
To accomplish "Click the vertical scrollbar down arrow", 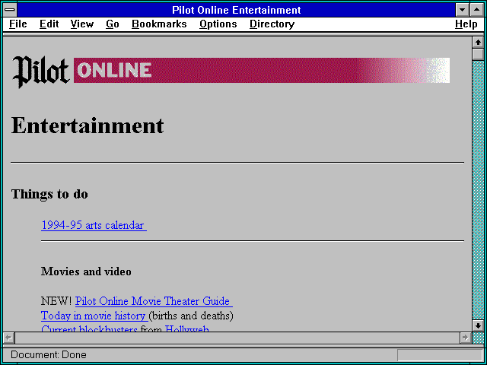I will click(478, 325).
